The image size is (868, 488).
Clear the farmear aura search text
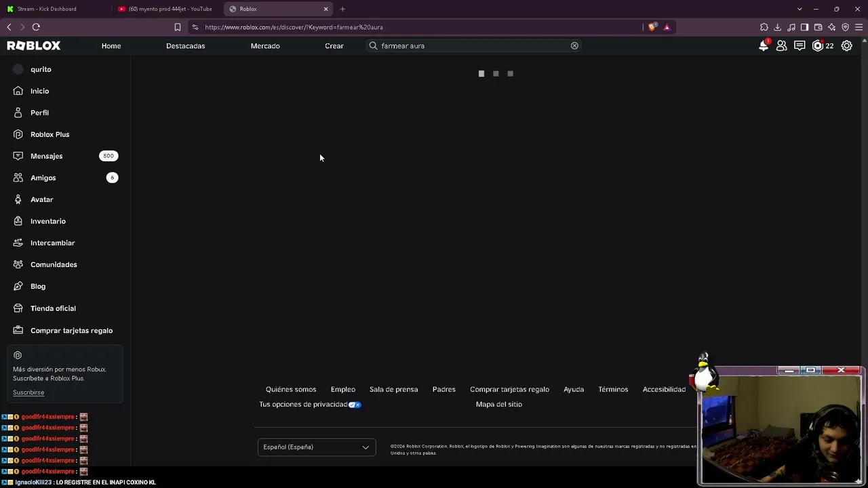[574, 45]
